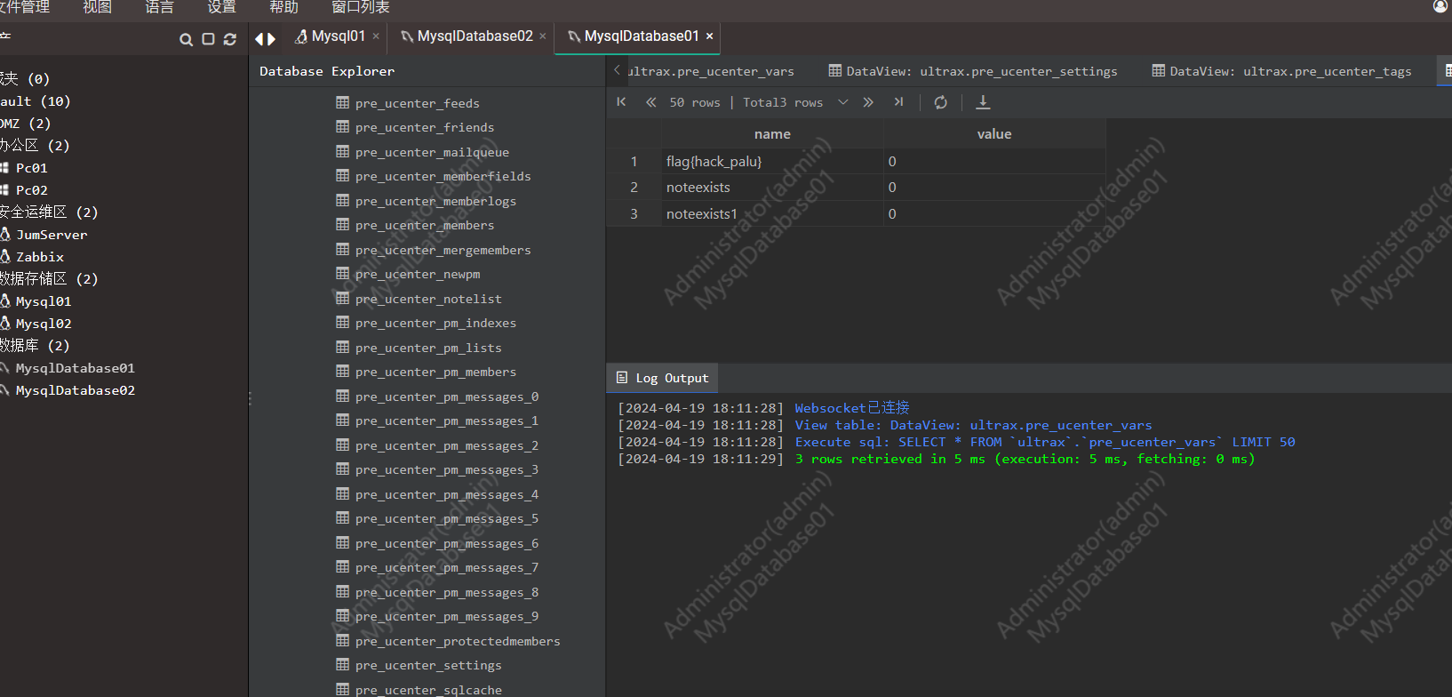Select Pc02 in the asset tree
The width and height of the screenshot is (1452, 697).
(x=32, y=189)
